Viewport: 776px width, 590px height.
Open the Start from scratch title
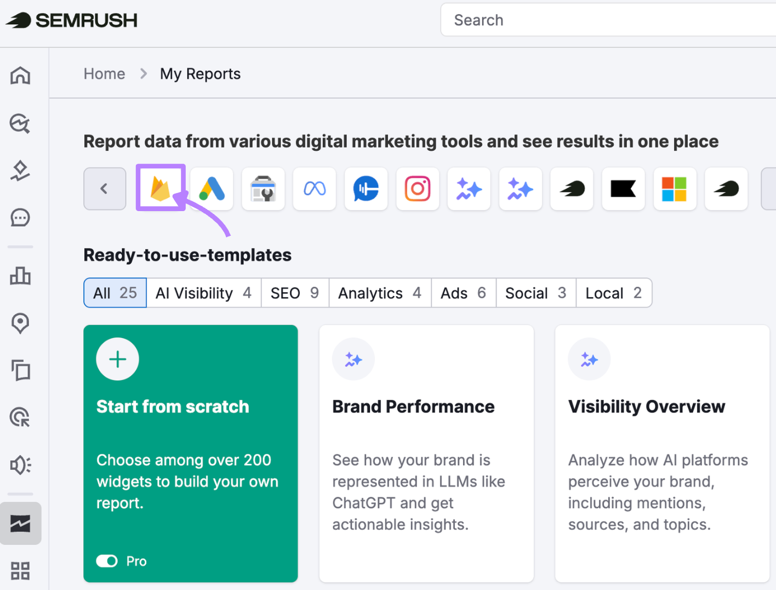[173, 406]
